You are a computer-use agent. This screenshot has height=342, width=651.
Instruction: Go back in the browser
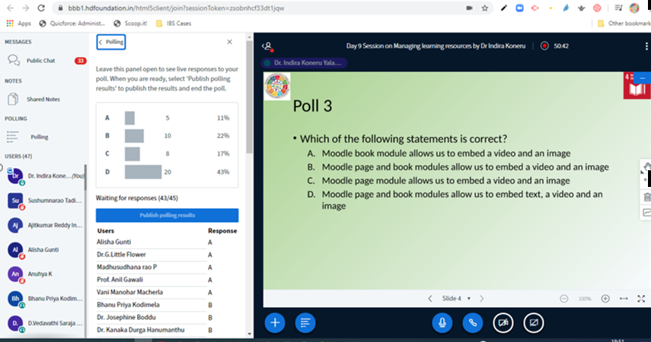(x=11, y=8)
